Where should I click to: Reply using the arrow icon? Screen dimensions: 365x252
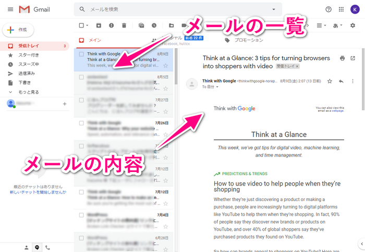point(341,81)
